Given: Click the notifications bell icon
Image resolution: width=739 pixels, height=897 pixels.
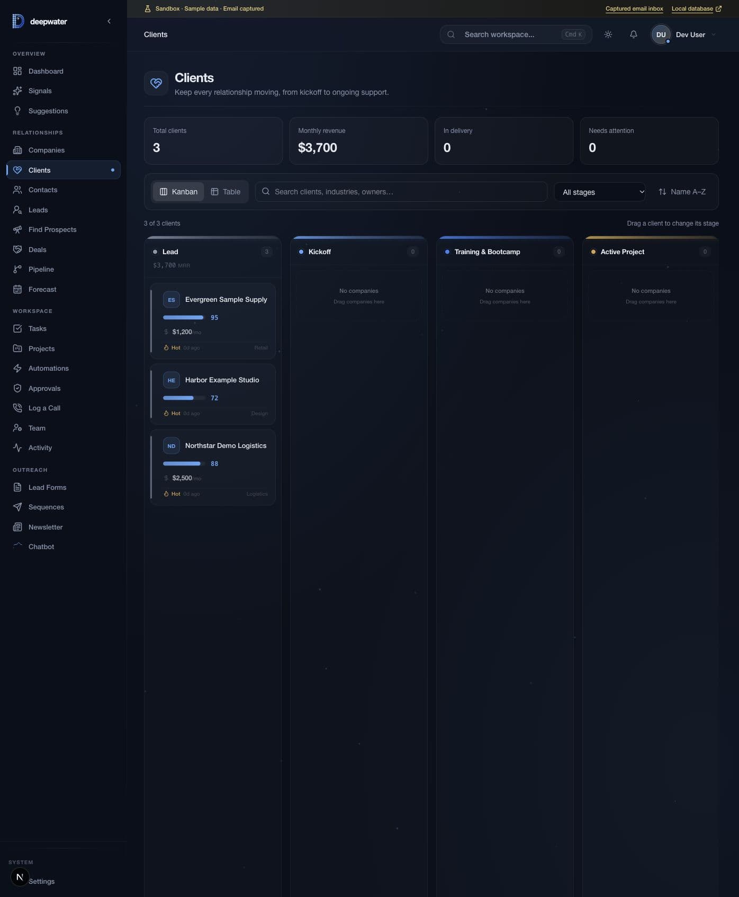Looking at the screenshot, I should pos(633,34).
